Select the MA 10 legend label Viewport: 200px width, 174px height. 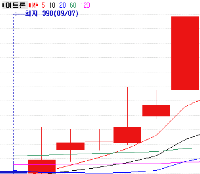pyautogui.click(x=52, y=5)
